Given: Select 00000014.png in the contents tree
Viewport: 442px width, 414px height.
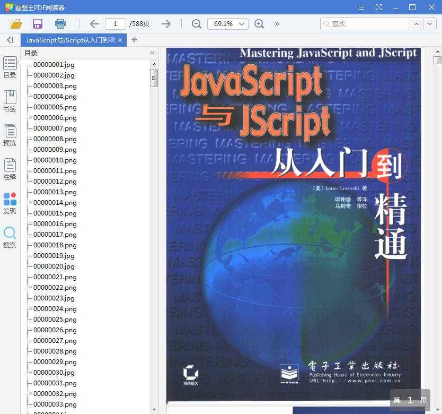Looking at the screenshot, I should point(55,203).
